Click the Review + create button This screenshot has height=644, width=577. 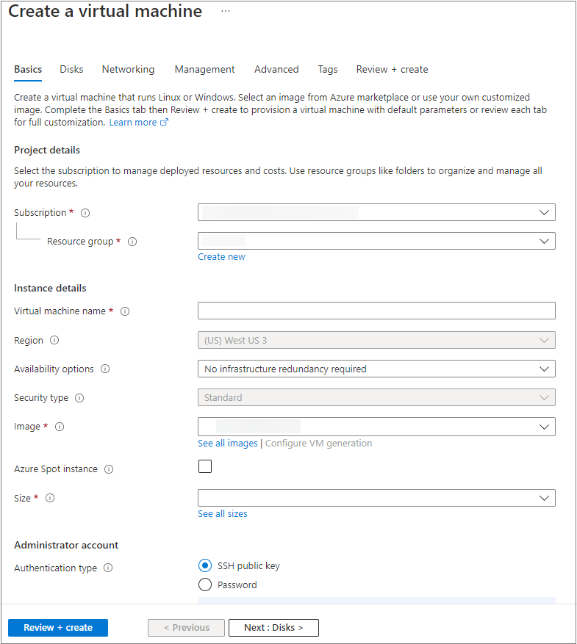click(57, 628)
